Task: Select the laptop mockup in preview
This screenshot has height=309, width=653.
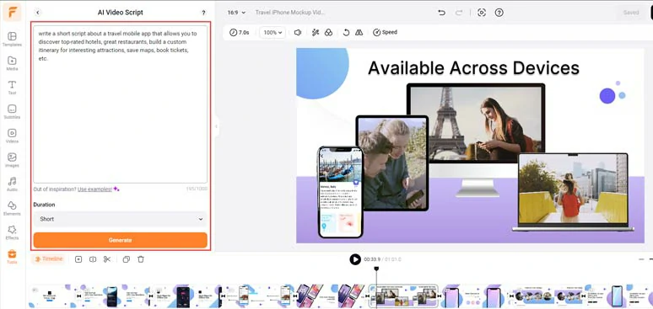Action: [573, 192]
